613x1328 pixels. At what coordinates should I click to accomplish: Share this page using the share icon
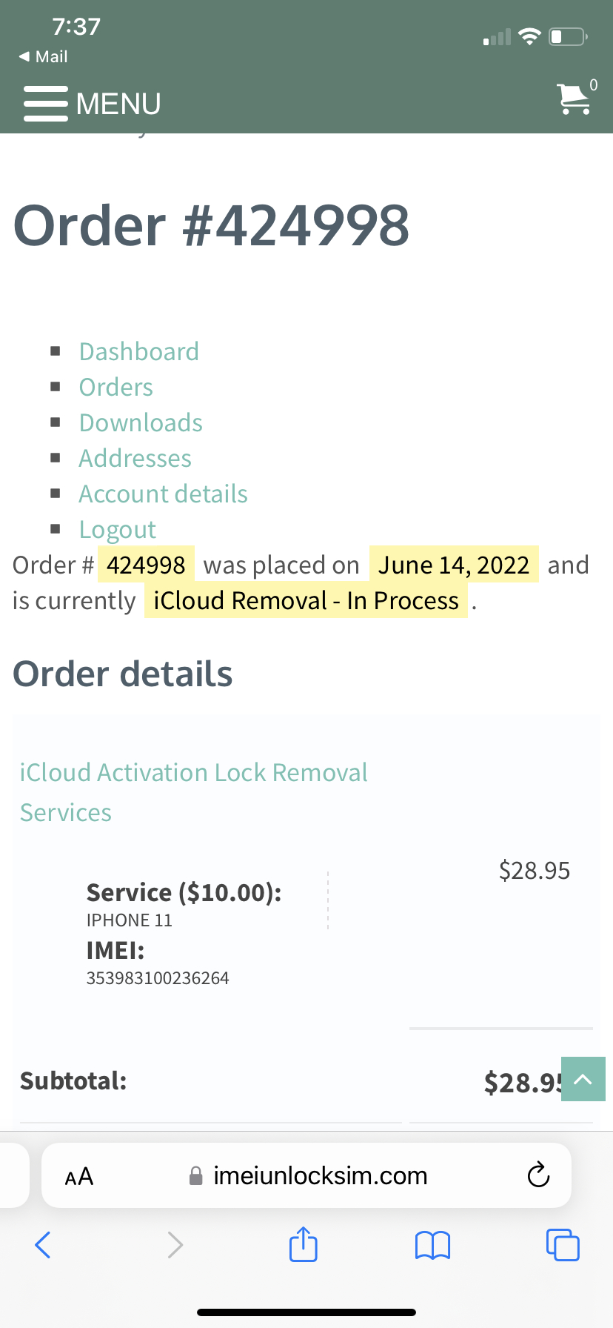click(x=303, y=1245)
